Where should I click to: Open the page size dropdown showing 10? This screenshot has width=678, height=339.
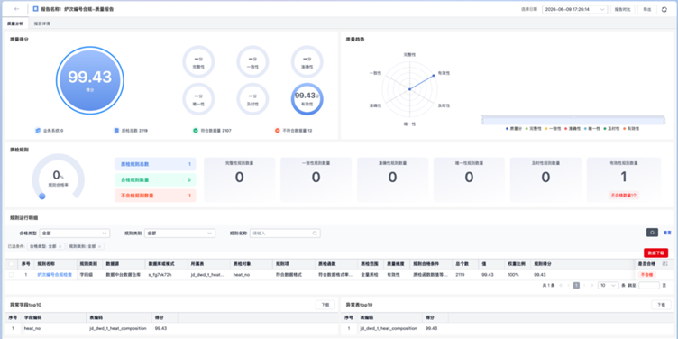609,286
